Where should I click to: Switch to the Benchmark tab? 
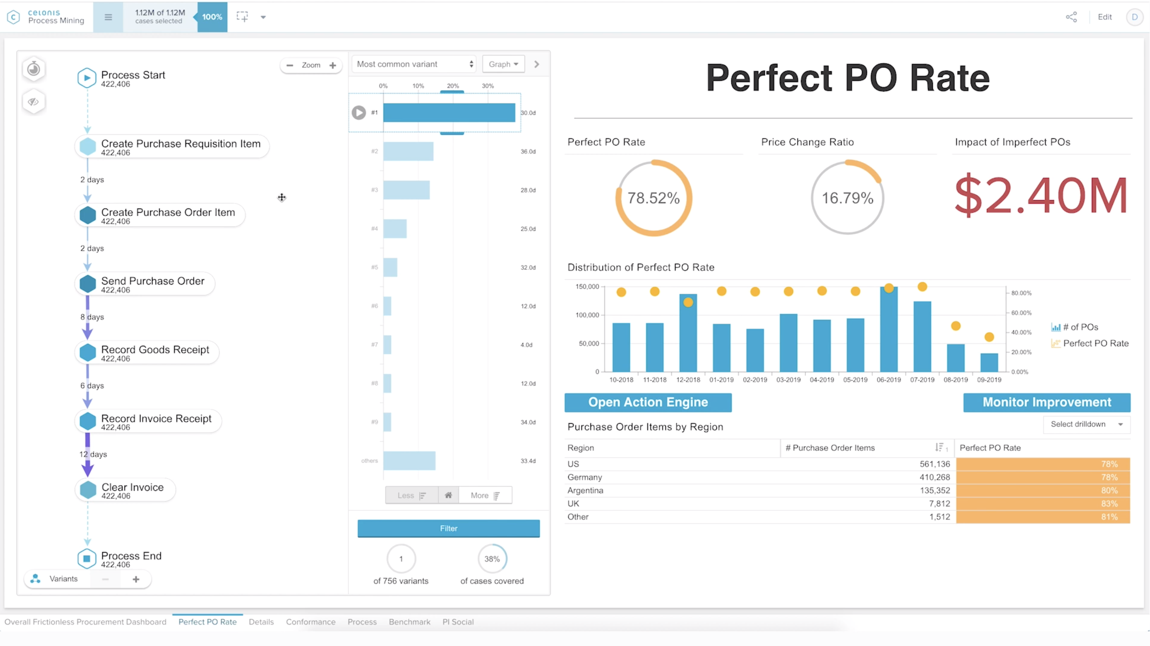(x=409, y=622)
